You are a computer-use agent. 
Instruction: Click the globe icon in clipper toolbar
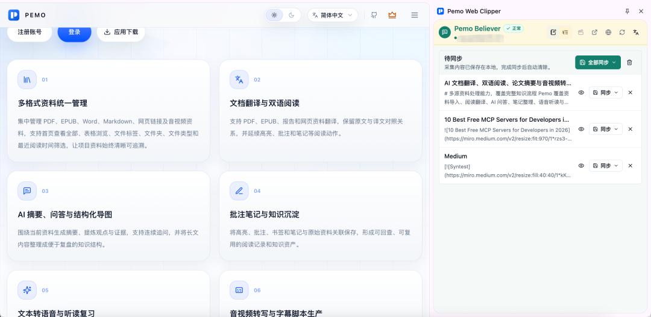coord(608,32)
